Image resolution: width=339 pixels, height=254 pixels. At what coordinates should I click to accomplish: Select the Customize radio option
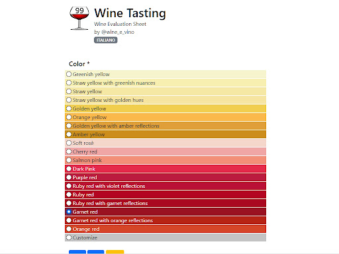point(69,237)
